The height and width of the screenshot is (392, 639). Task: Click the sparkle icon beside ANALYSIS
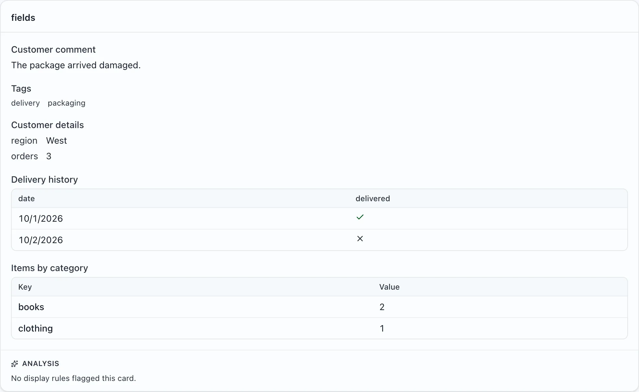point(15,364)
